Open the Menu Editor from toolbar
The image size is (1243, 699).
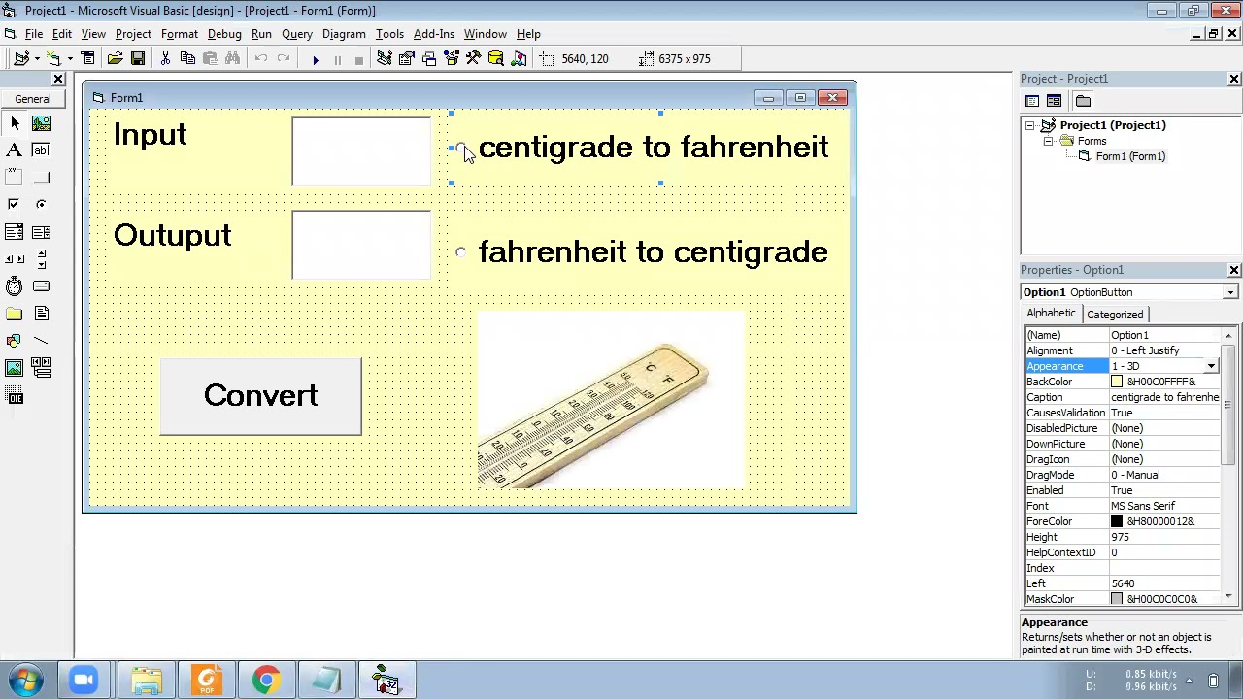tap(88, 58)
